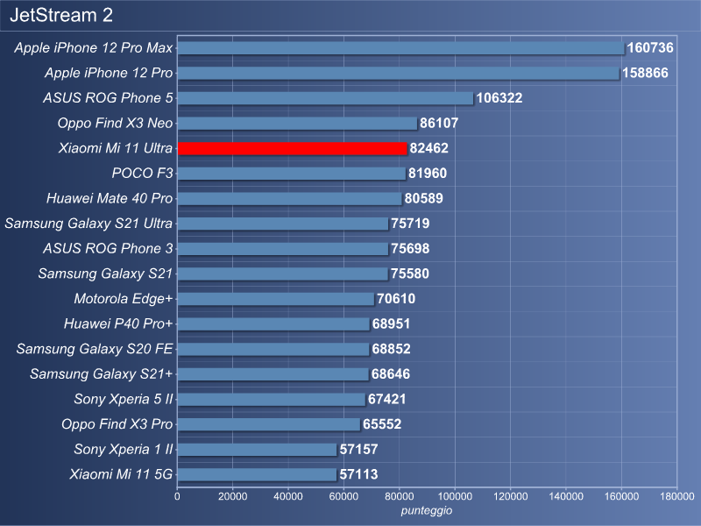Select the score value 57113
The width and height of the screenshot is (701, 526).
(359, 474)
